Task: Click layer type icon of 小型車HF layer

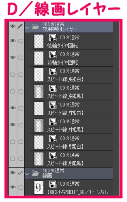Action: 53,184
